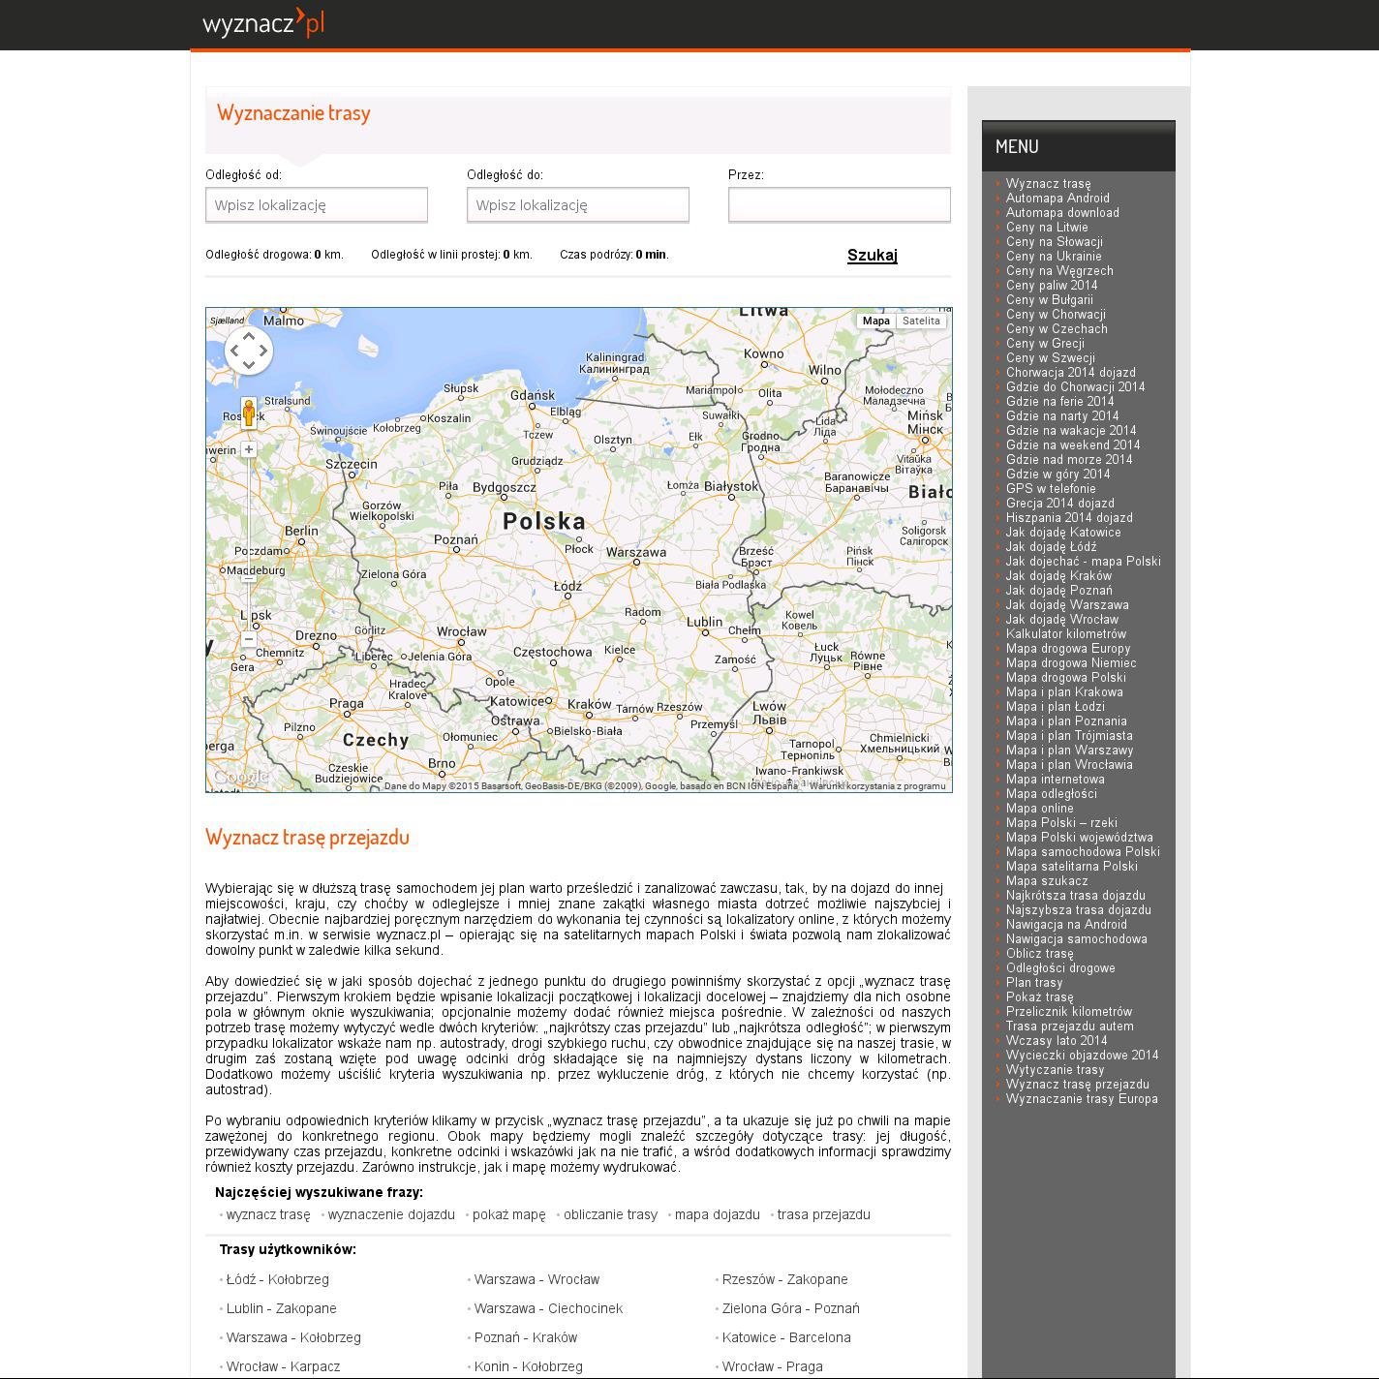1379x1379 pixels.
Task: Open the 'Warszawa - Wrocław' user route
Action: 536,1279
